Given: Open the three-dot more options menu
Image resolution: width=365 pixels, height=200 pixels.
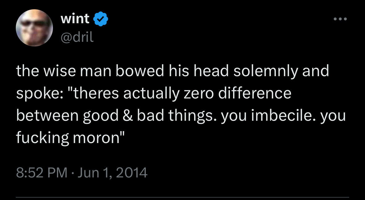Looking at the screenshot, I should point(341,20).
